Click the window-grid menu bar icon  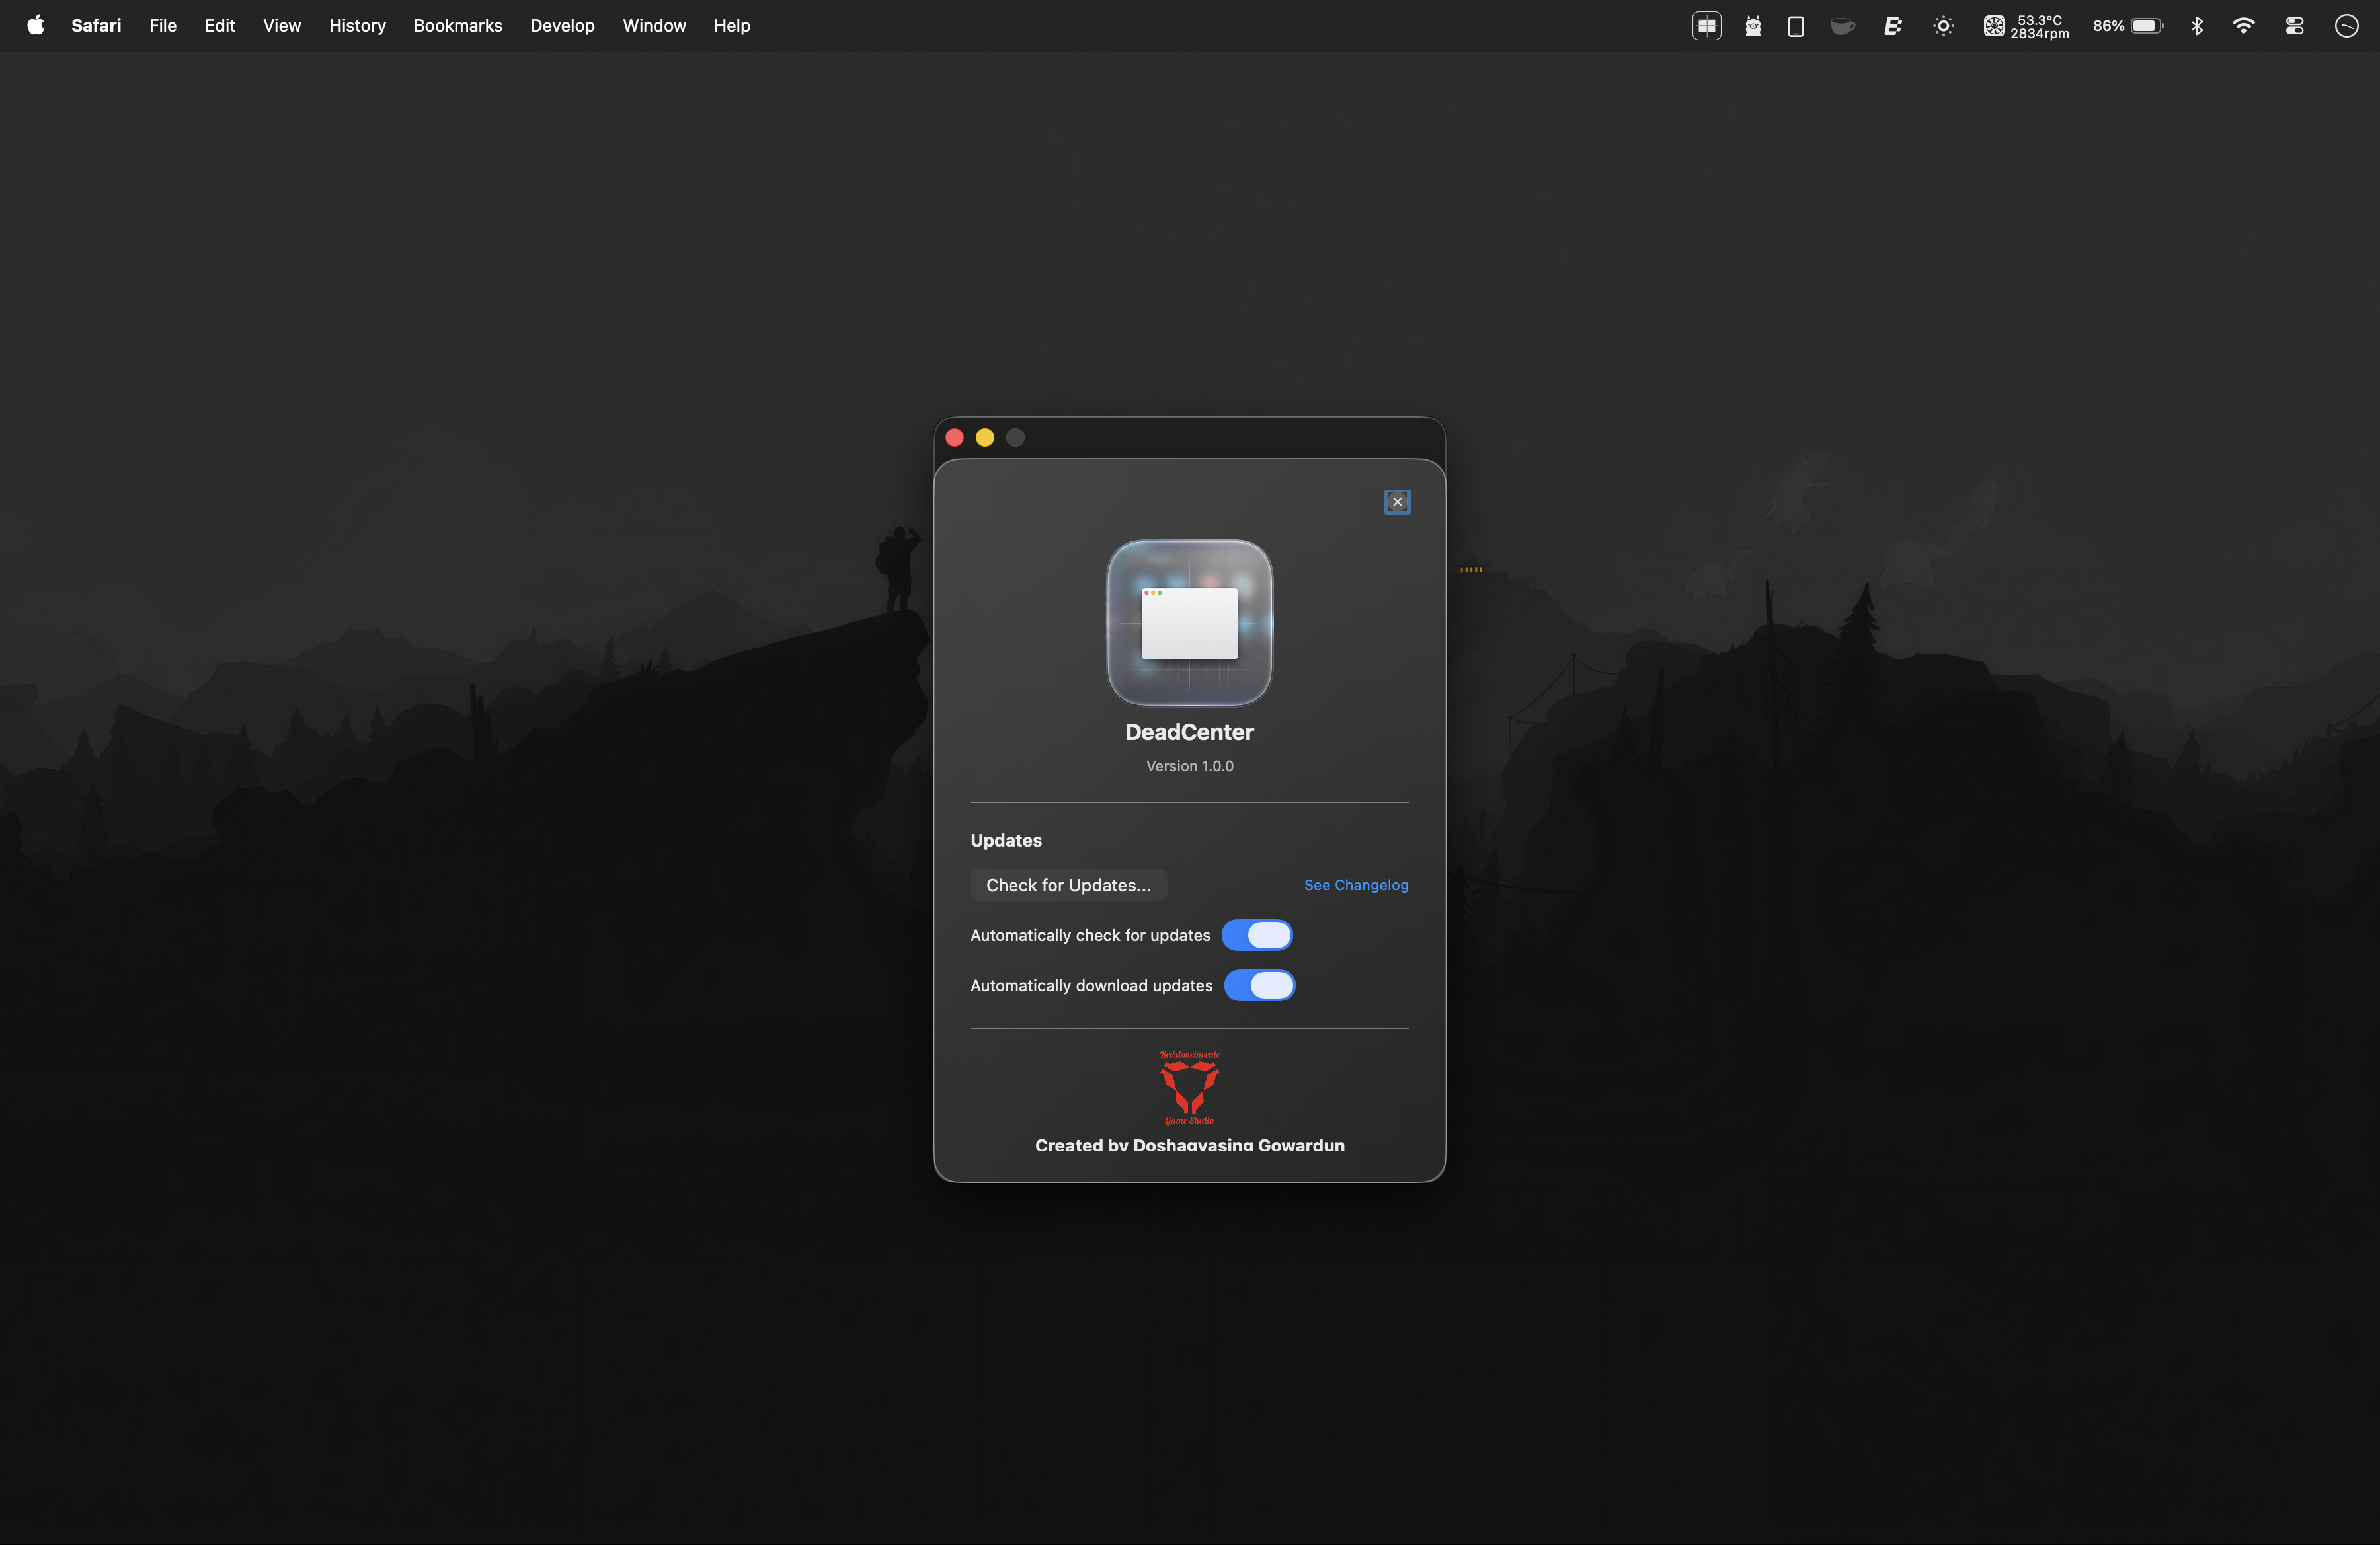click(1706, 26)
